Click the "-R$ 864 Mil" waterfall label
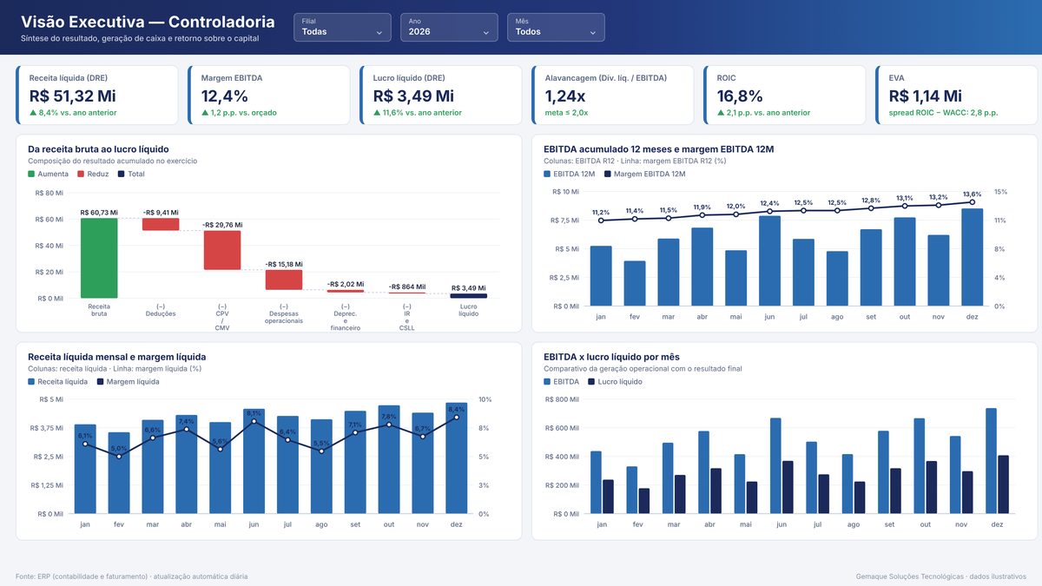 [407, 286]
